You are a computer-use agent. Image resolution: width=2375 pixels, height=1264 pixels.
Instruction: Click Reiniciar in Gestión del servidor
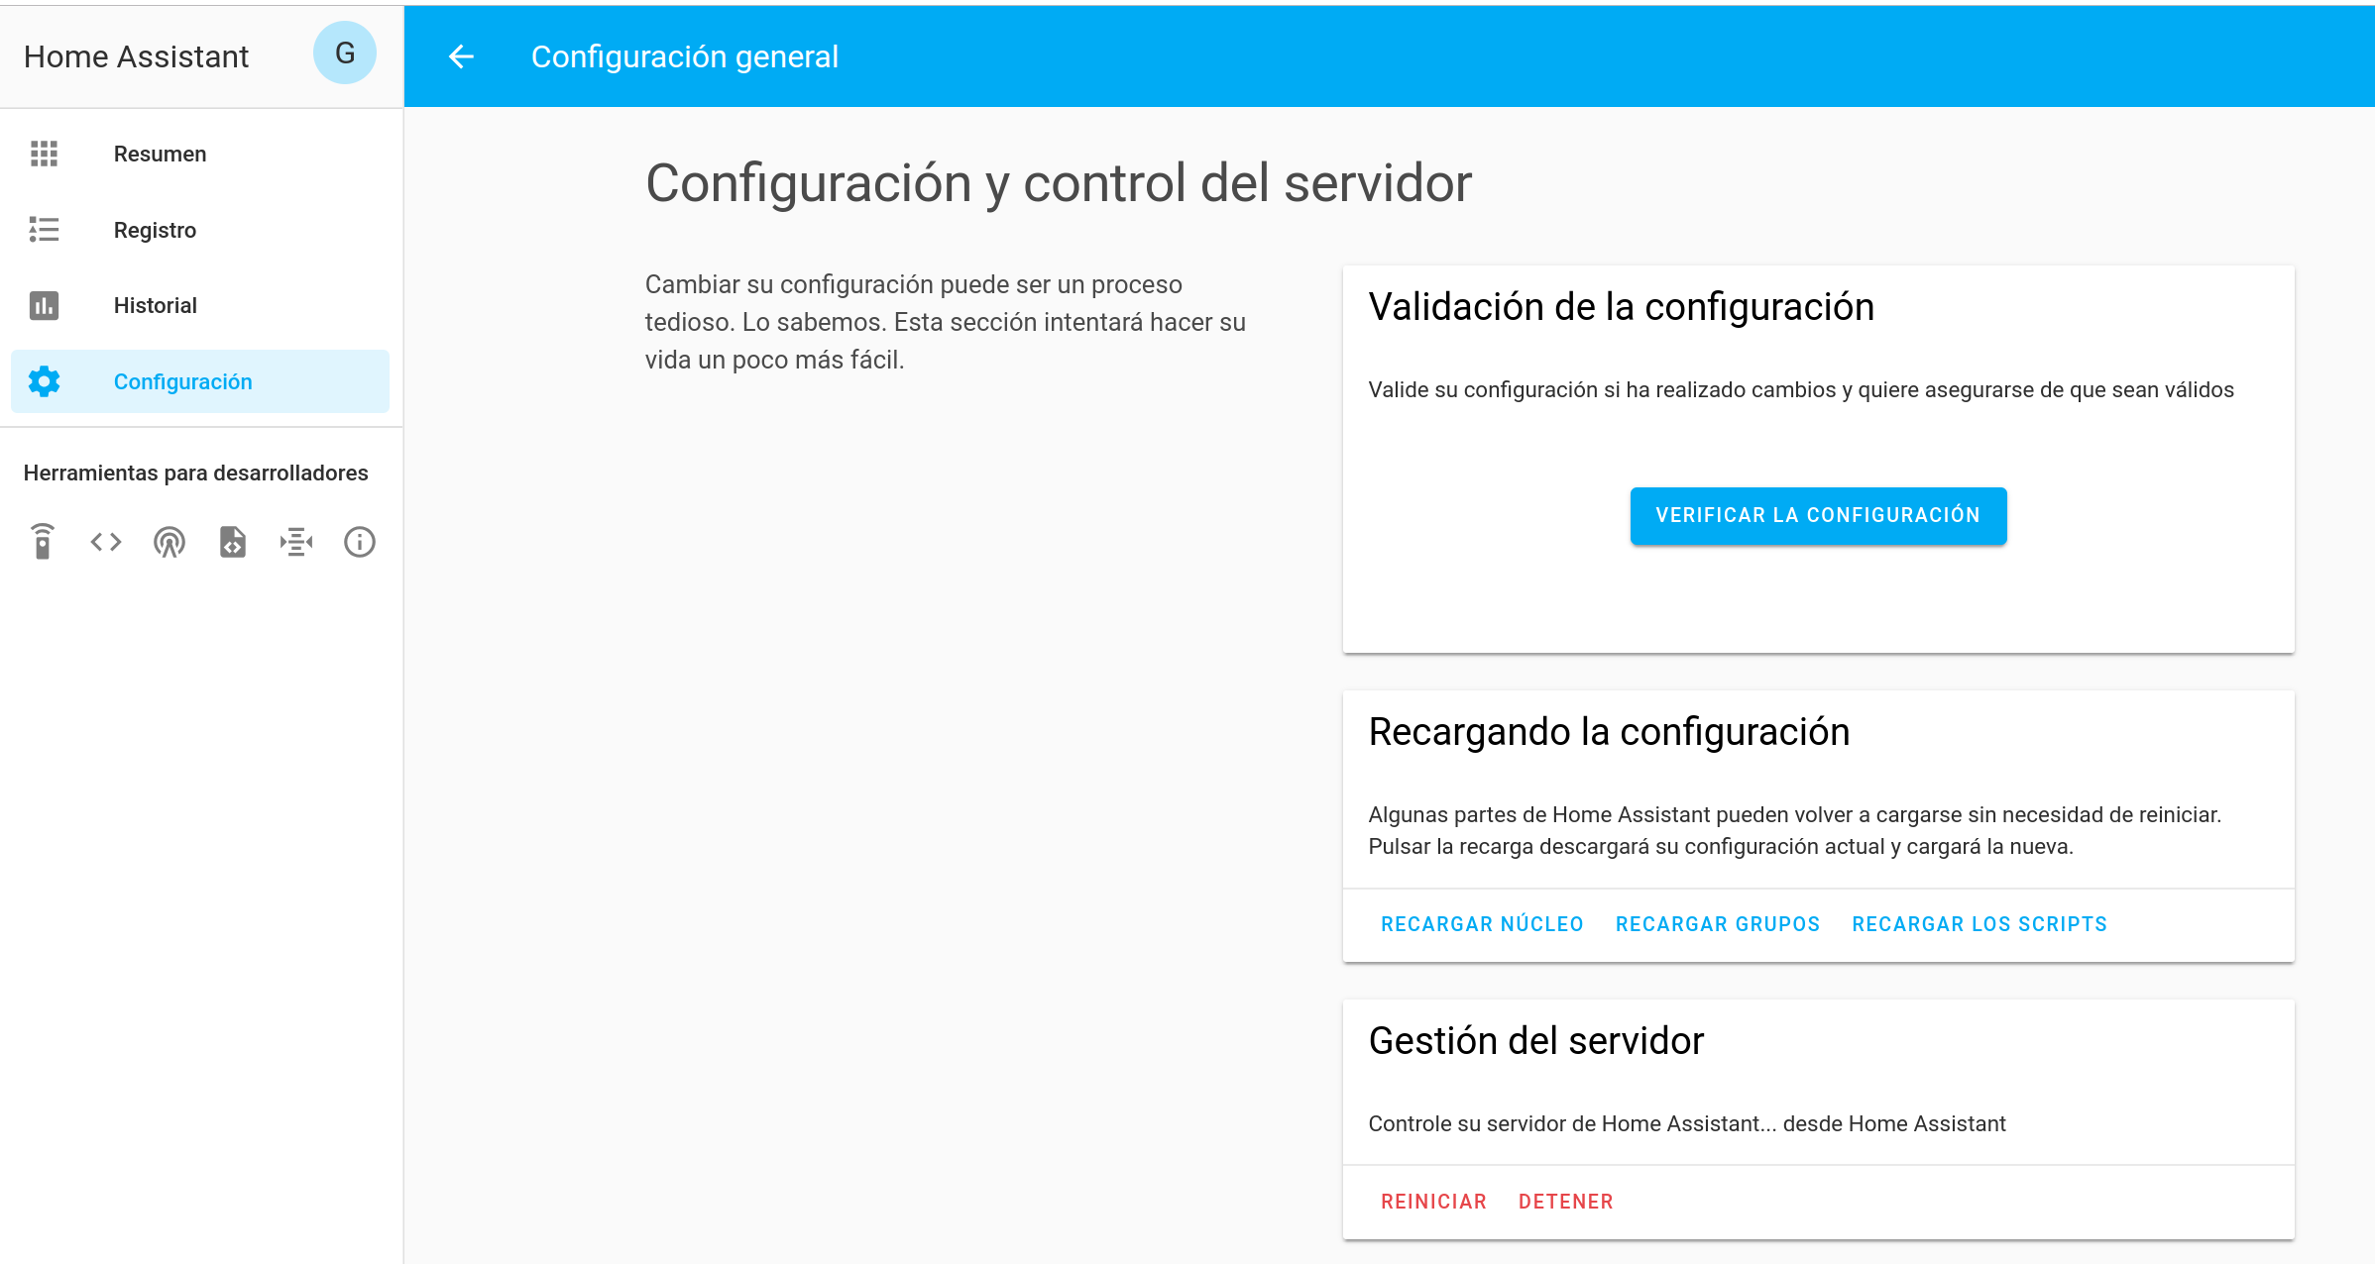pos(1433,1202)
